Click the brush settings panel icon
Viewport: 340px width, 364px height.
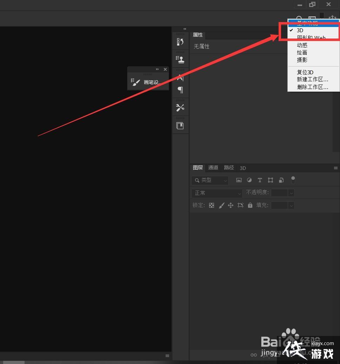[x=136, y=82]
